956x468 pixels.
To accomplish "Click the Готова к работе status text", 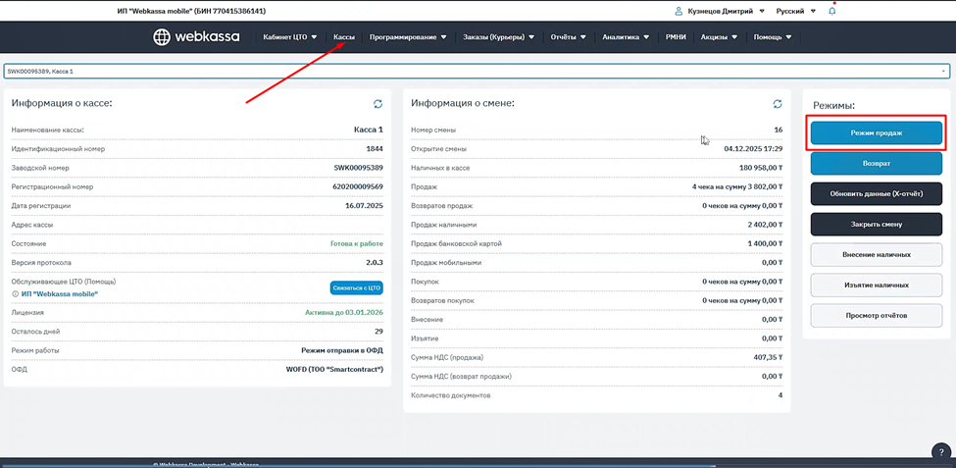I will (357, 243).
